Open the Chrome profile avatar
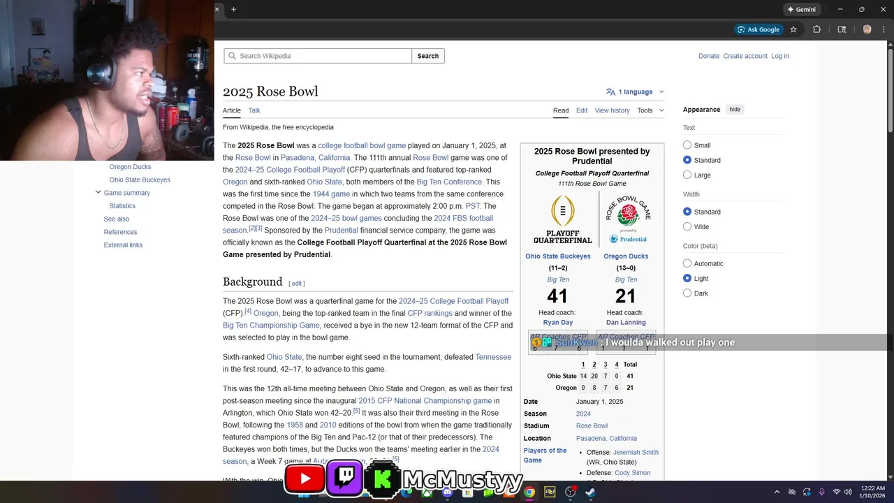The width and height of the screenshot is (894, 503). (867, 29)
